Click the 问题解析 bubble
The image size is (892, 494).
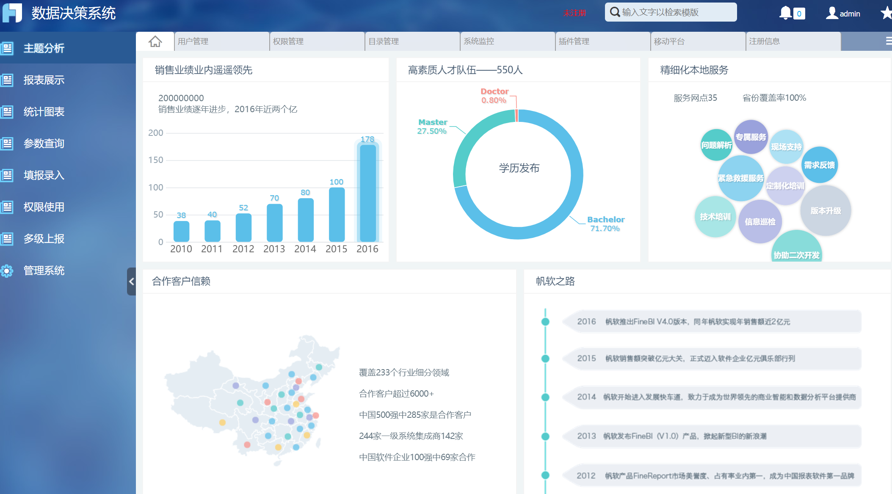[716, 145]
